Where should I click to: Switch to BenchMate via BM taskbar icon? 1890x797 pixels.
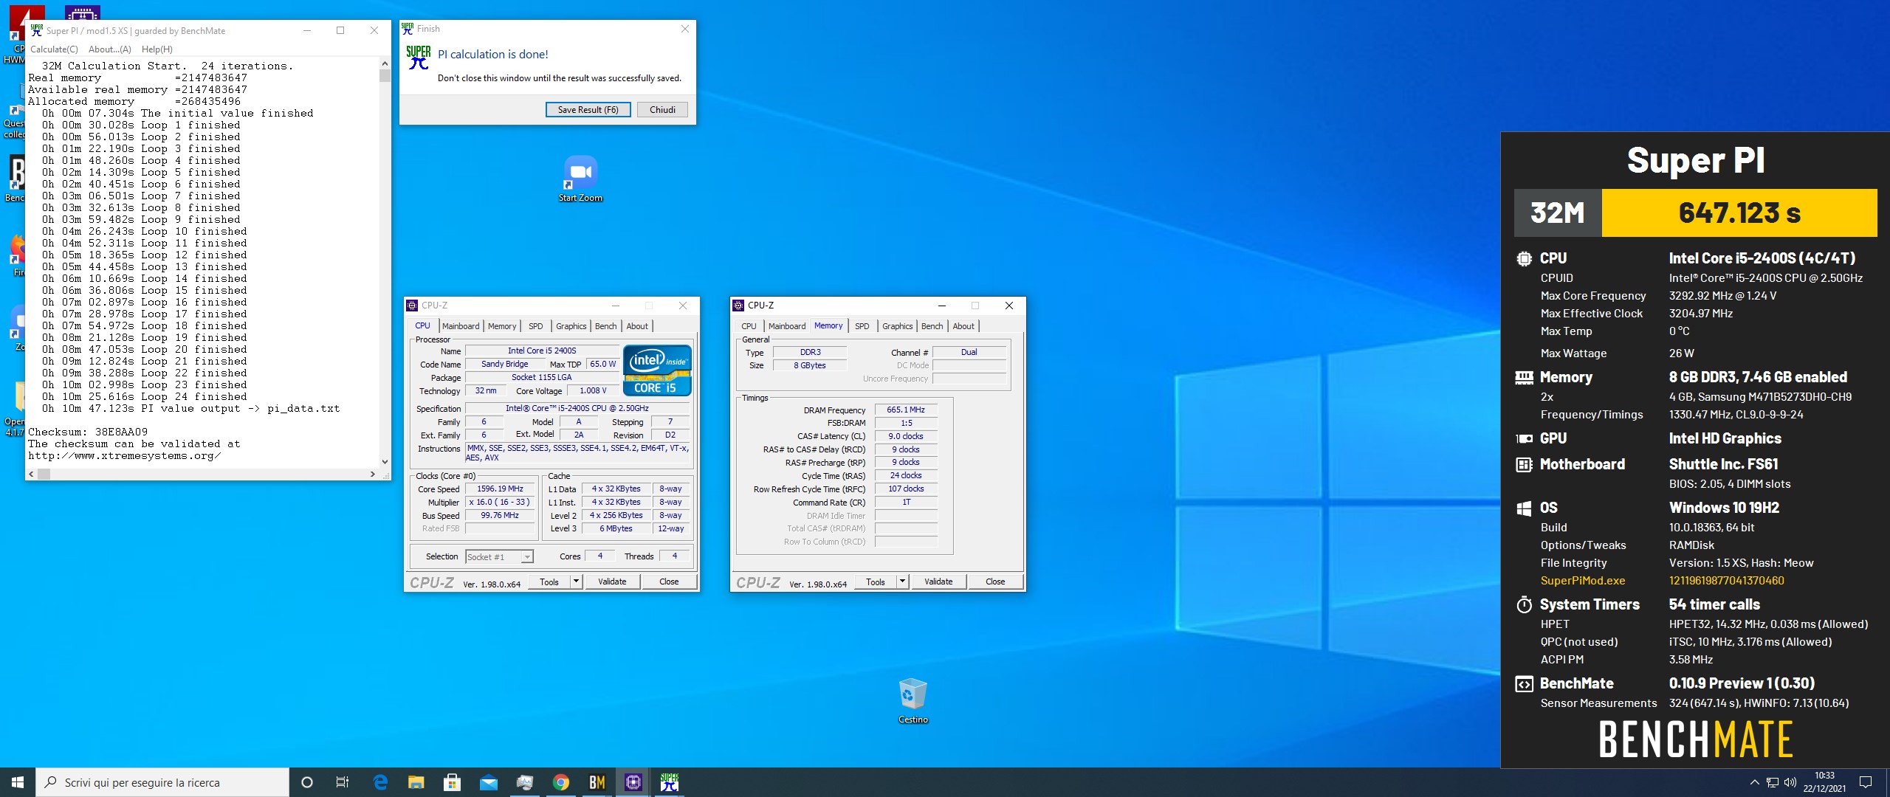coord(597,782)
